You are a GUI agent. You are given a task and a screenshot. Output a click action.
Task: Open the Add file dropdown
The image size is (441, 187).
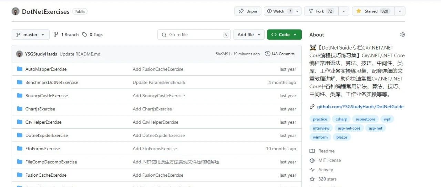249,35
